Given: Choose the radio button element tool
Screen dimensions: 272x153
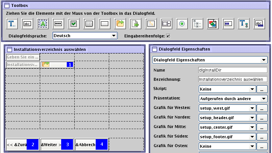Looking at the screenshot, I should click(x=182, y=24).
